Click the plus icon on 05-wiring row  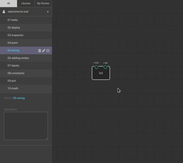click(x=48, y=51)
